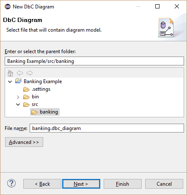Click the Home icon in folder navigation toolbar
This screenshot has width=187, height=195.
pos(10,73)
